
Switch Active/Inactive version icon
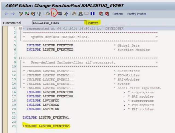tap(27, 14)
